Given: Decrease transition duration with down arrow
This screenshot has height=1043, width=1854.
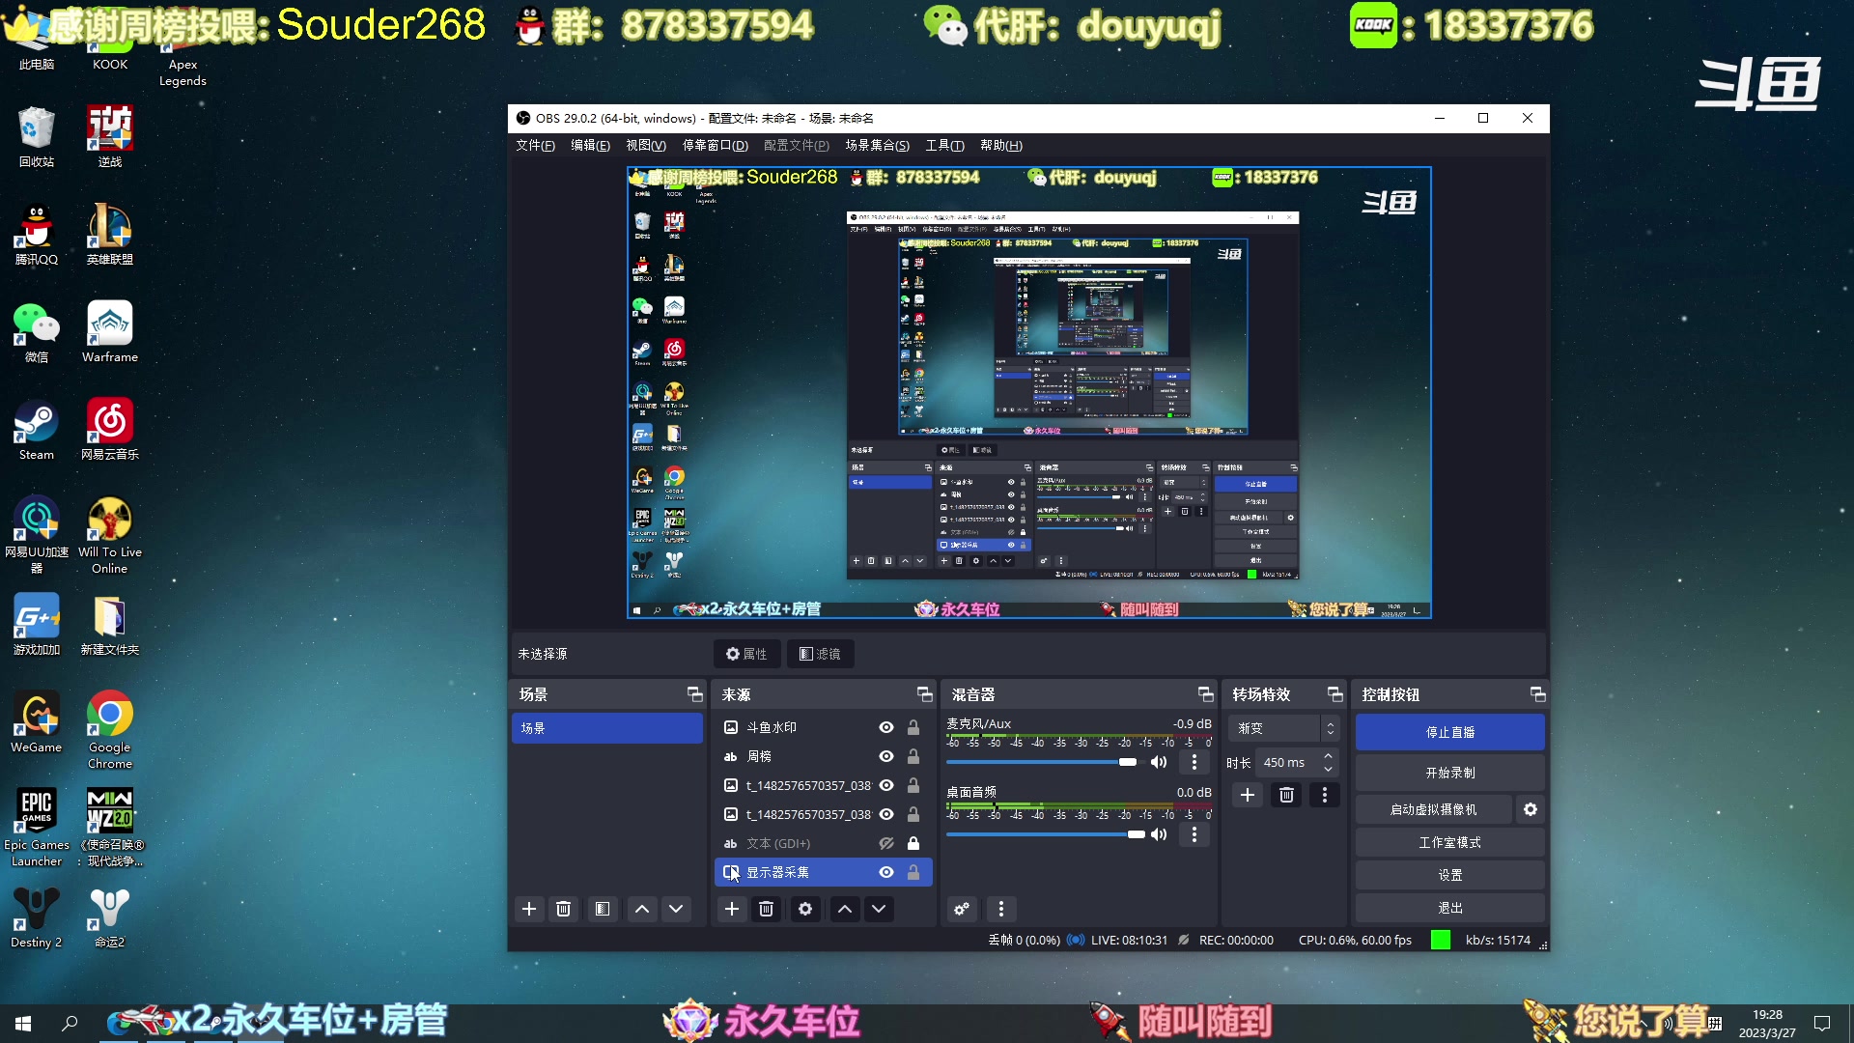Looking at the screenshot, I should 1329,769.
